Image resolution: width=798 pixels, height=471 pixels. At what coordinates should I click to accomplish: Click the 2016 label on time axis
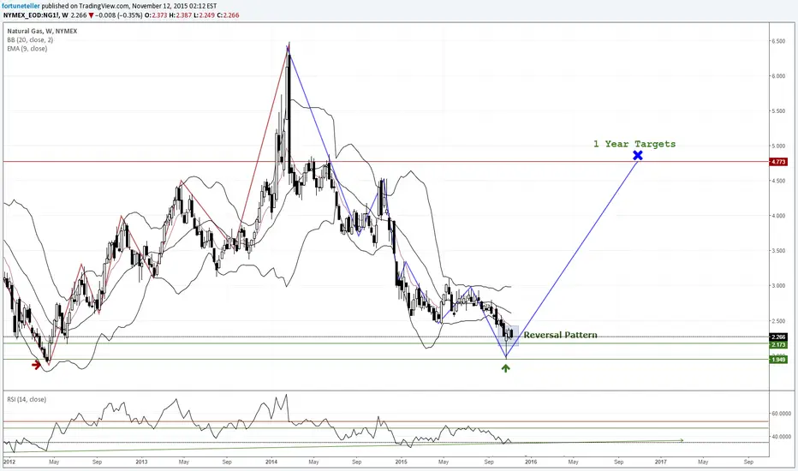point(531,462)
